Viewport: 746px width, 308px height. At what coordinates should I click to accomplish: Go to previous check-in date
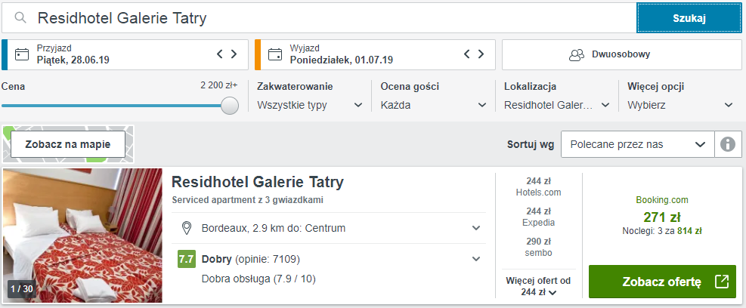(x=220, y=54)
